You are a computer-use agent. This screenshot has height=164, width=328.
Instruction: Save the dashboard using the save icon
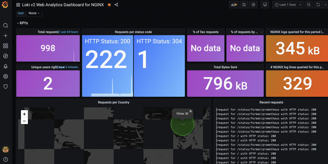[244, 4]
